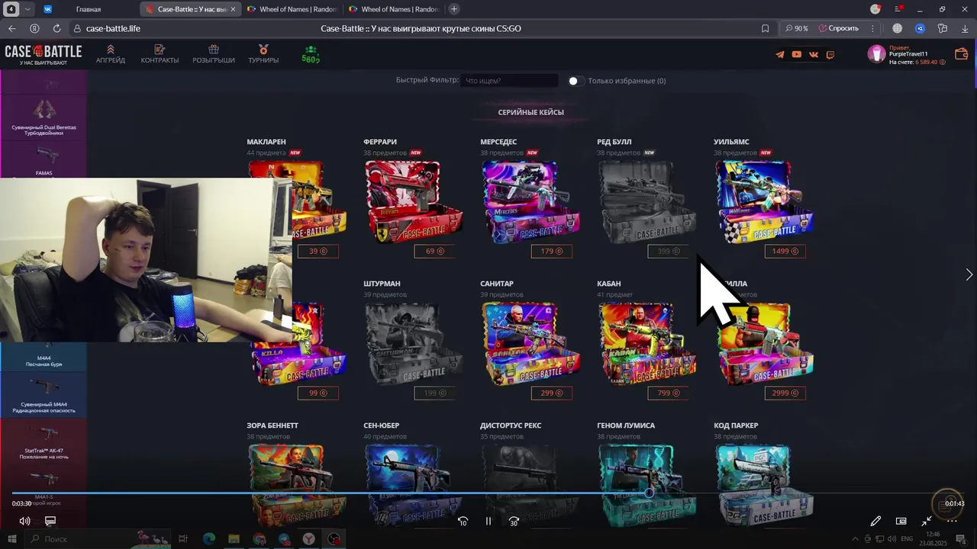Screen dimensions: 977x549
Task: Open the Twitch social link
Action: pyautogui.click(x=830, y=54)
